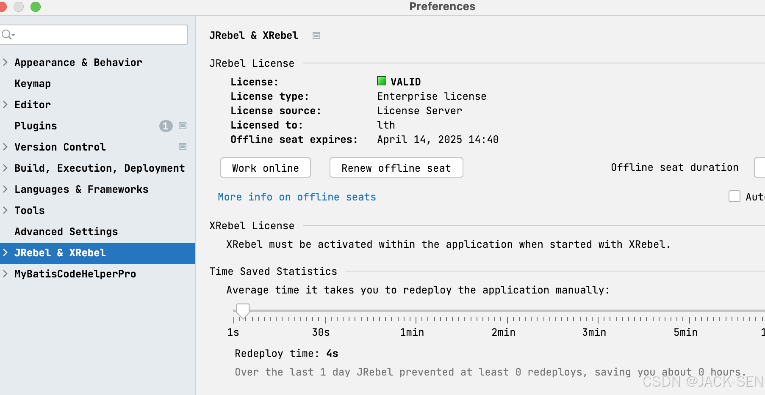The image size is (765, 395).
Task: Expand the Editor settings section
Action: [x=6, y=104]
